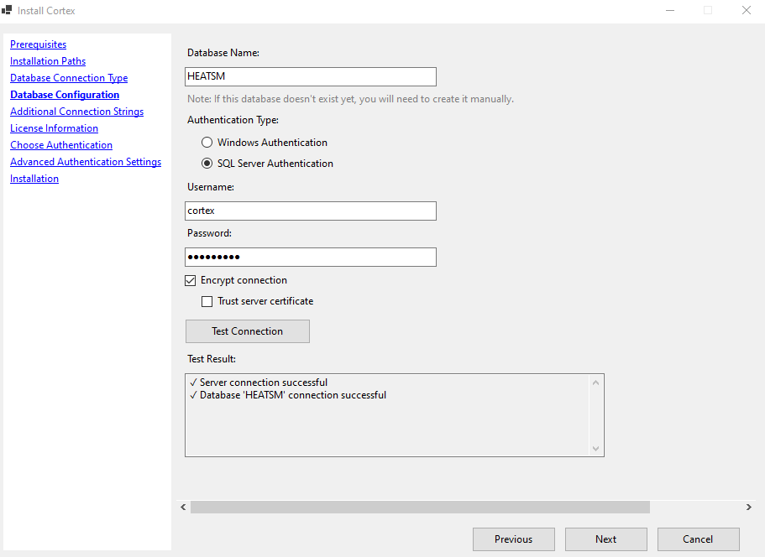View the License Information step
The image size is (765, 557).
[x=54, y=128]
